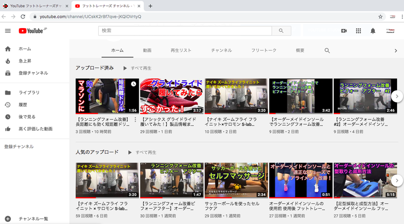Click the channel search magnifier icon
404x224 pixels.
(327, 51)
